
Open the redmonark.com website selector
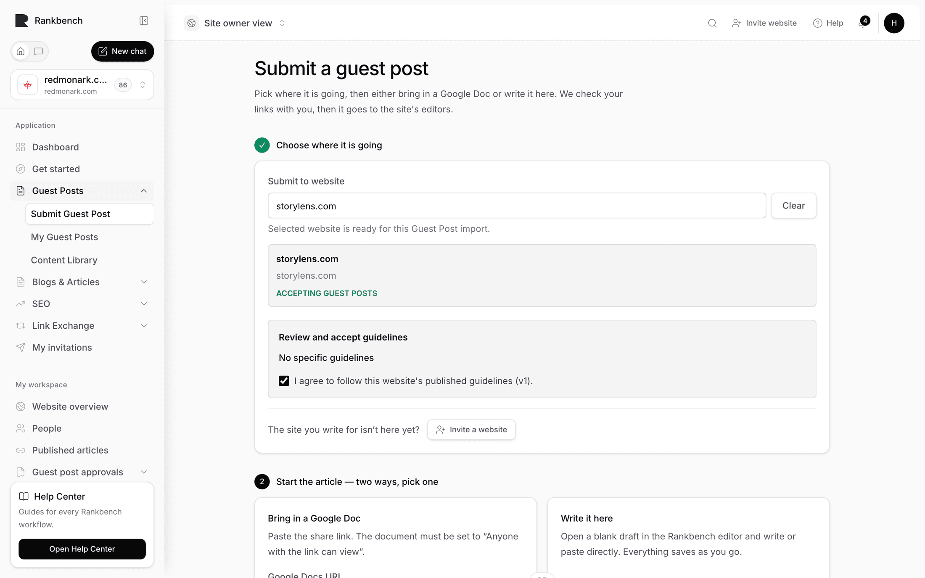coord(82,85)
